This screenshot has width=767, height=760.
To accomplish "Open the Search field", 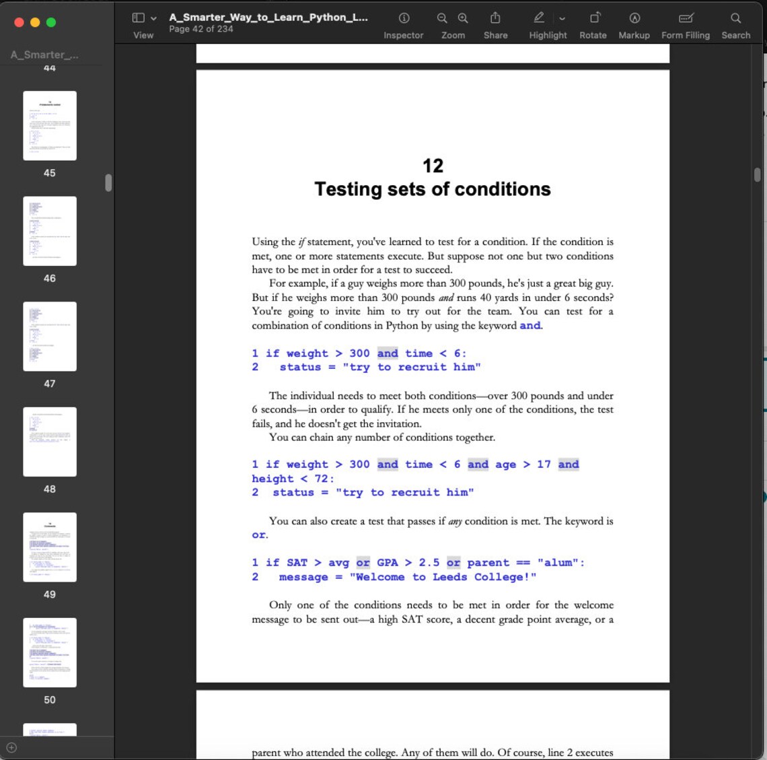I will click(735, 18).
